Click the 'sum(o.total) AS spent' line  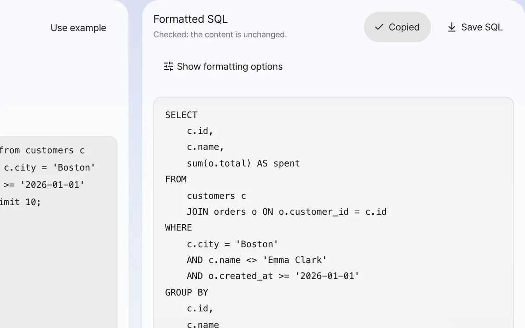[x=243, y=164]
